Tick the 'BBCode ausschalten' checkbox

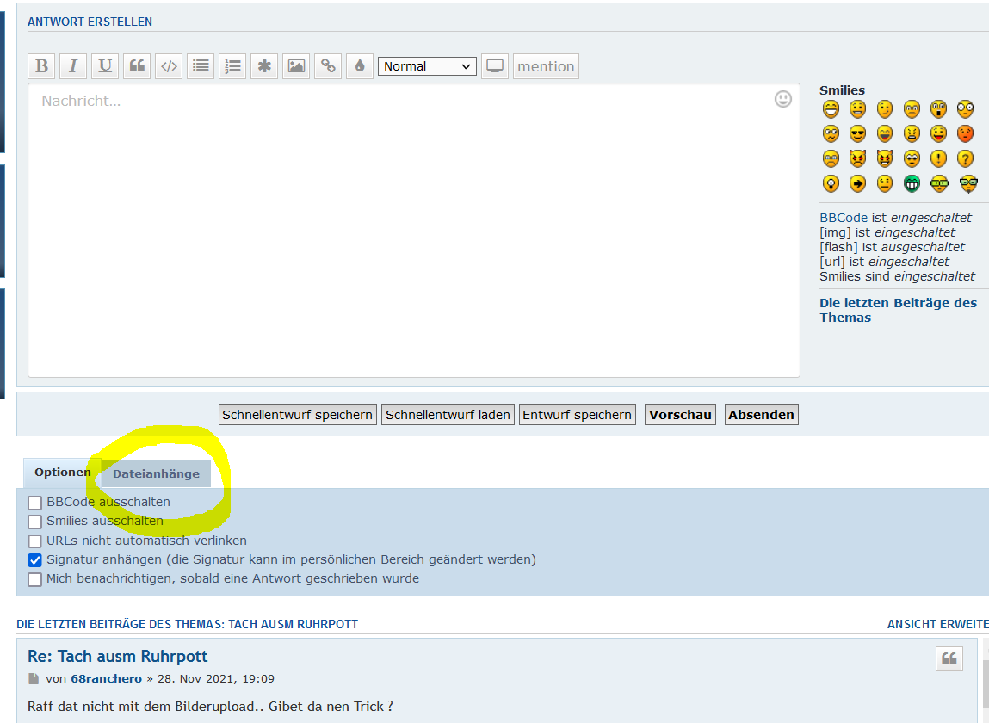(x=35, y=503)
